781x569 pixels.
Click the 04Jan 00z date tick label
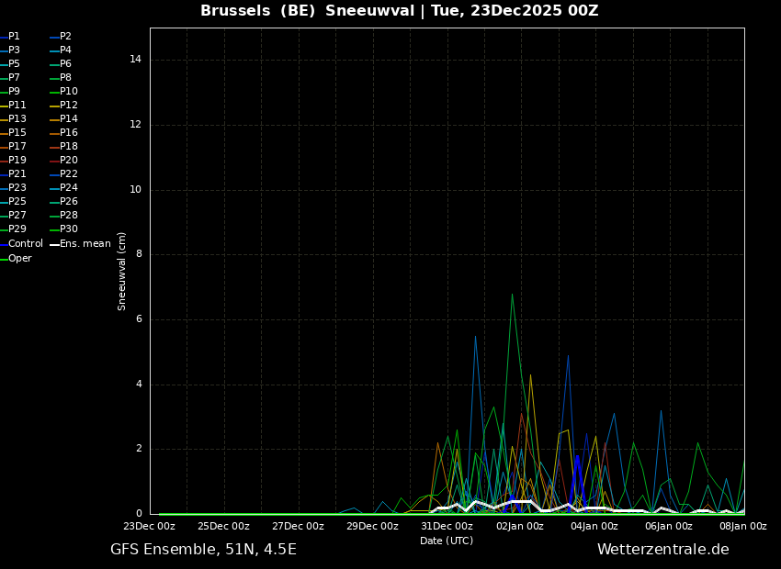(x=595, y=527)
